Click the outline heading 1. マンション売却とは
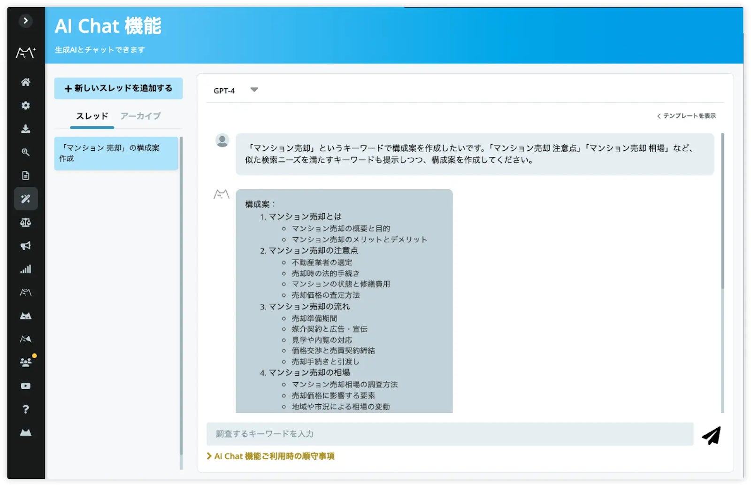 coord(301,216)
